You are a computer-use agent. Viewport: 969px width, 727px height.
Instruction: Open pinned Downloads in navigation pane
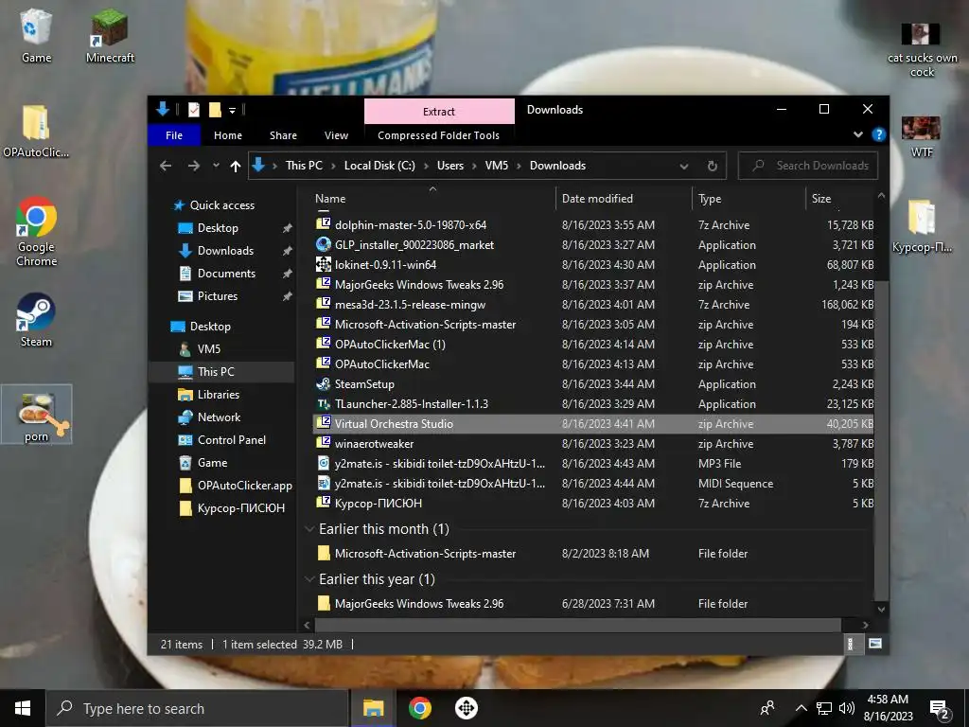click(225, 250)
